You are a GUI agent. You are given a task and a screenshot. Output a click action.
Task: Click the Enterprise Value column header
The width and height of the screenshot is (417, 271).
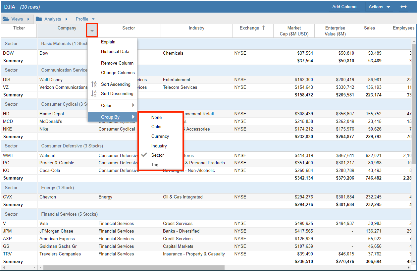pyautogui.click(x=335, y=30)
